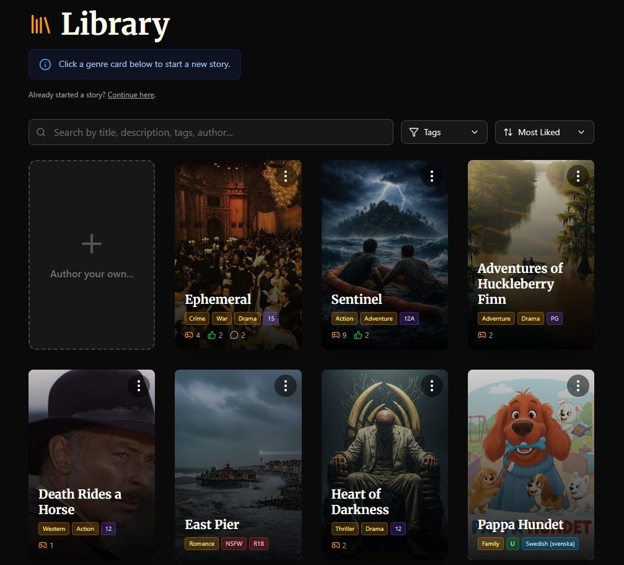Open the three-dot menu on Ephemeral card
Viewport: 624px width, 565px height.
[x=285, y=176]
